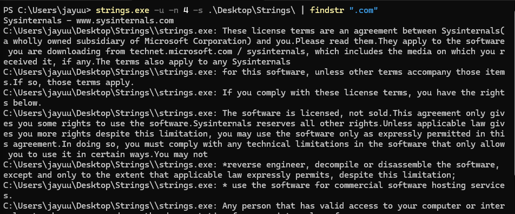Click the strings.exe command text

pos(122,10)
